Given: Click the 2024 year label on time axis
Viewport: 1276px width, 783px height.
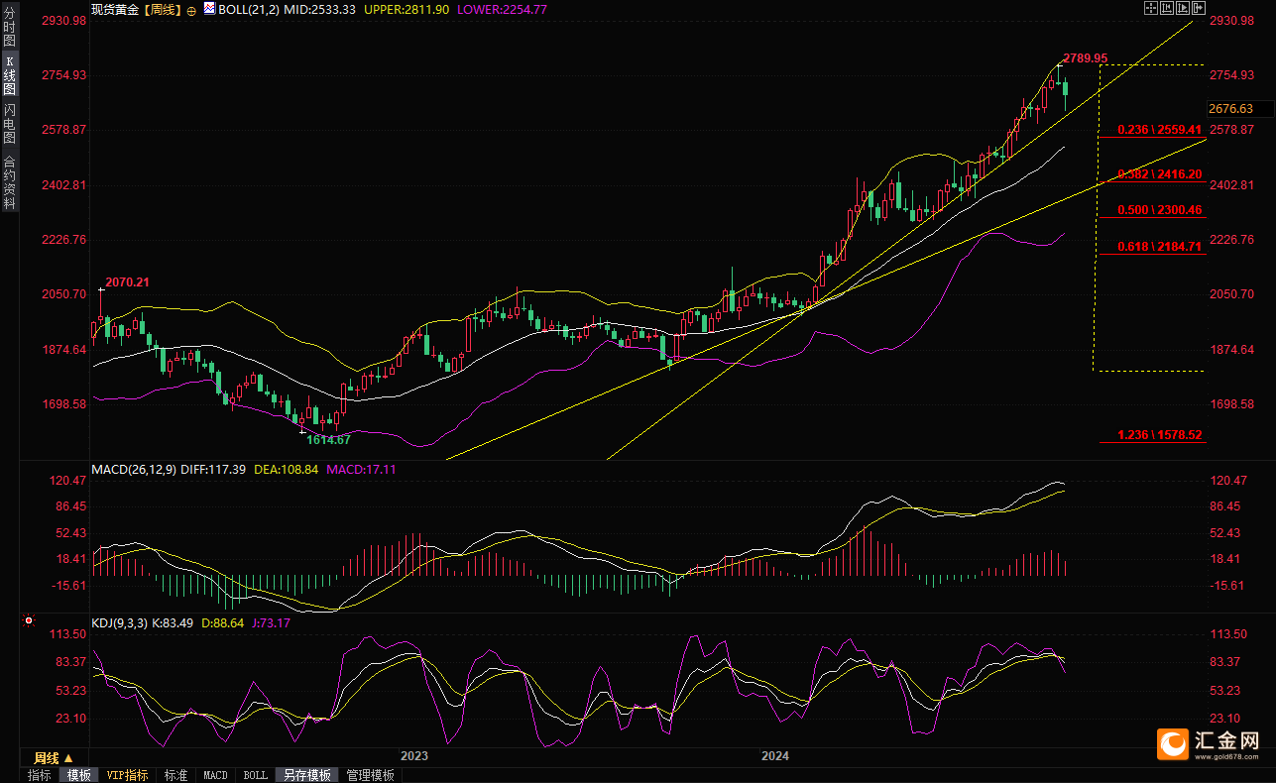Looking at the screenshot, I should 775,756.
